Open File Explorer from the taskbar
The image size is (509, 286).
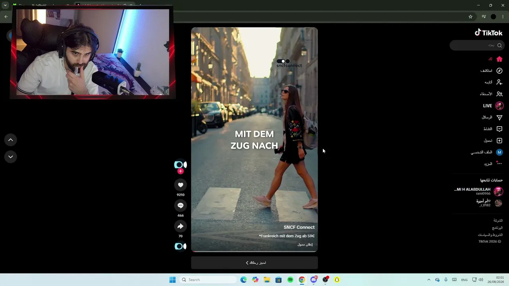pyautogui.click(x=267, y=280)
